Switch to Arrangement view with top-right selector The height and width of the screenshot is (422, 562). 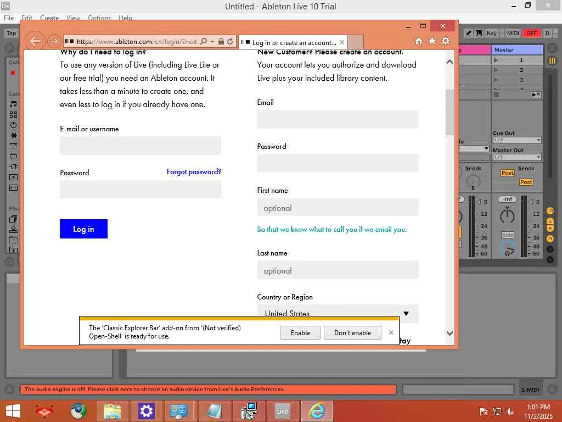pyautogui.click(x=552, y=47)
